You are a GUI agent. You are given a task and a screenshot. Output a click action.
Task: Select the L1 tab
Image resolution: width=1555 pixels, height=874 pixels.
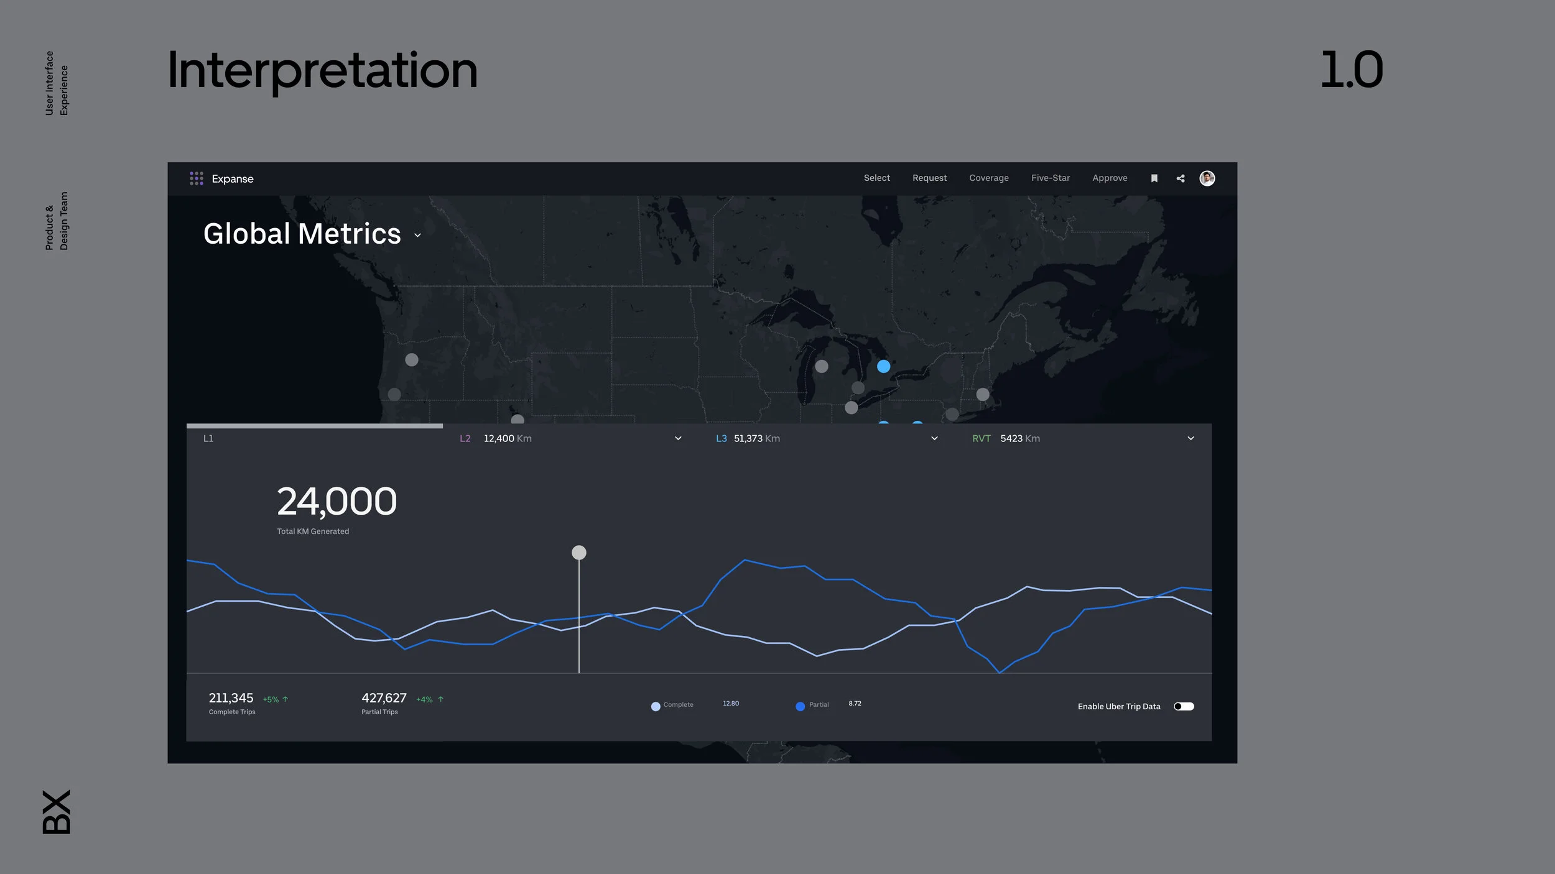(x=208, y=438)
